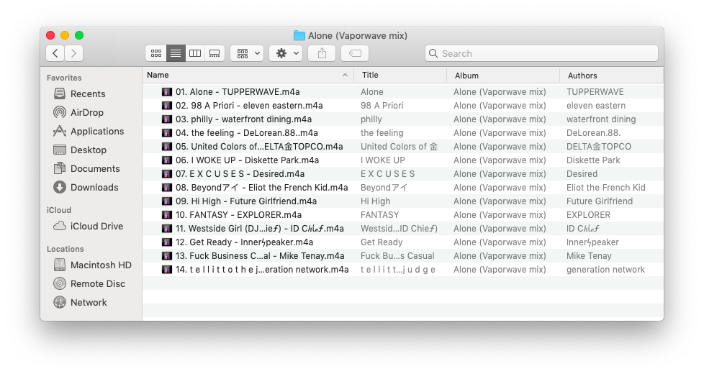Image resolution: width=704 pixels, height=374 pixels.
Task: Toggle the sort direction arrow in Name header
Action: tap(345, 76)
